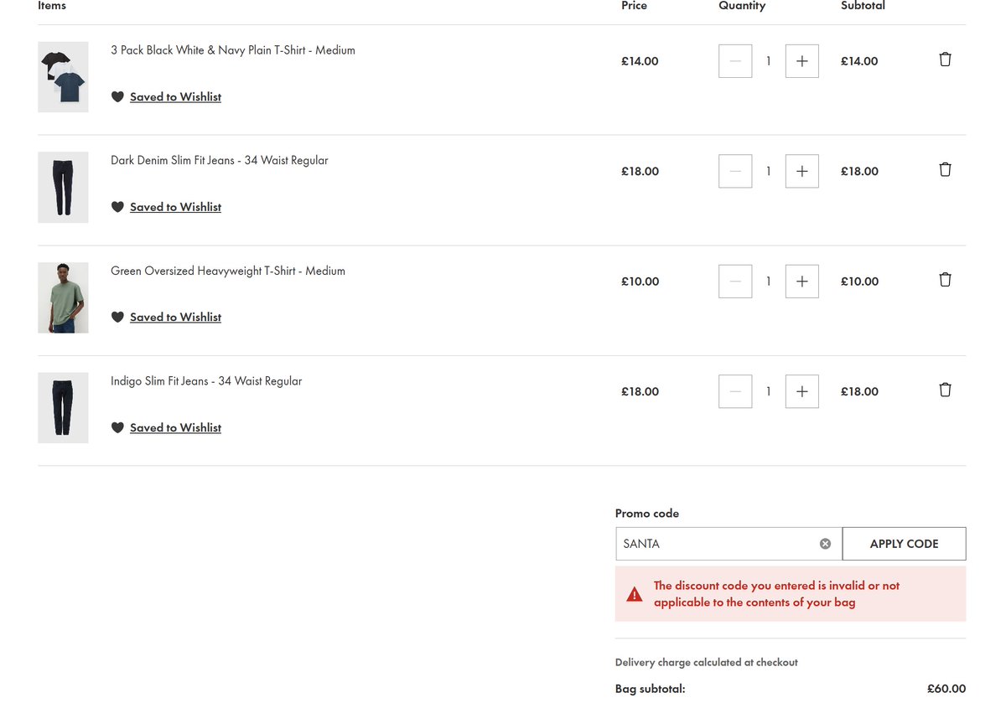1006x708 pixels.
Task: Open the Dark Denim Slim Fit Jeans title
Action: tap(220, 160)
